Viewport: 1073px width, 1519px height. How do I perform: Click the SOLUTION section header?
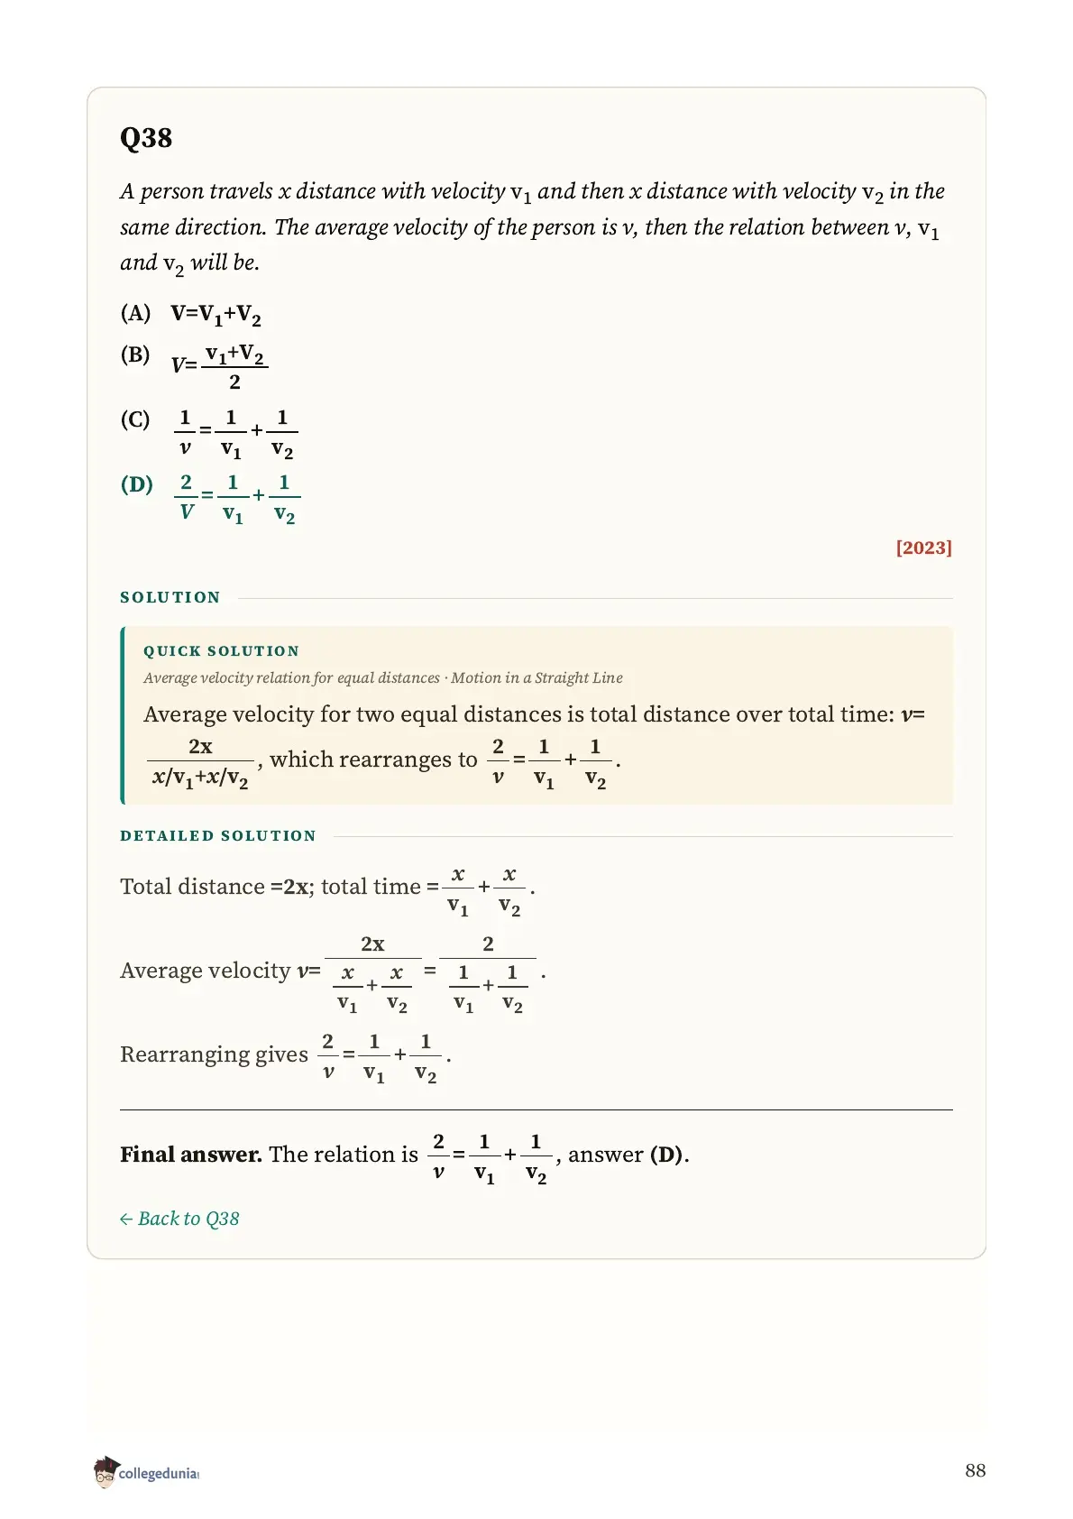click(170, 597)
